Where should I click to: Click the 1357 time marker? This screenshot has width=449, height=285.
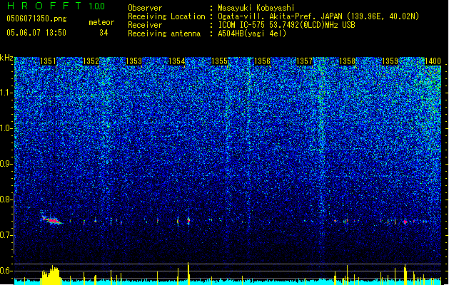click(x=304, y=61)
